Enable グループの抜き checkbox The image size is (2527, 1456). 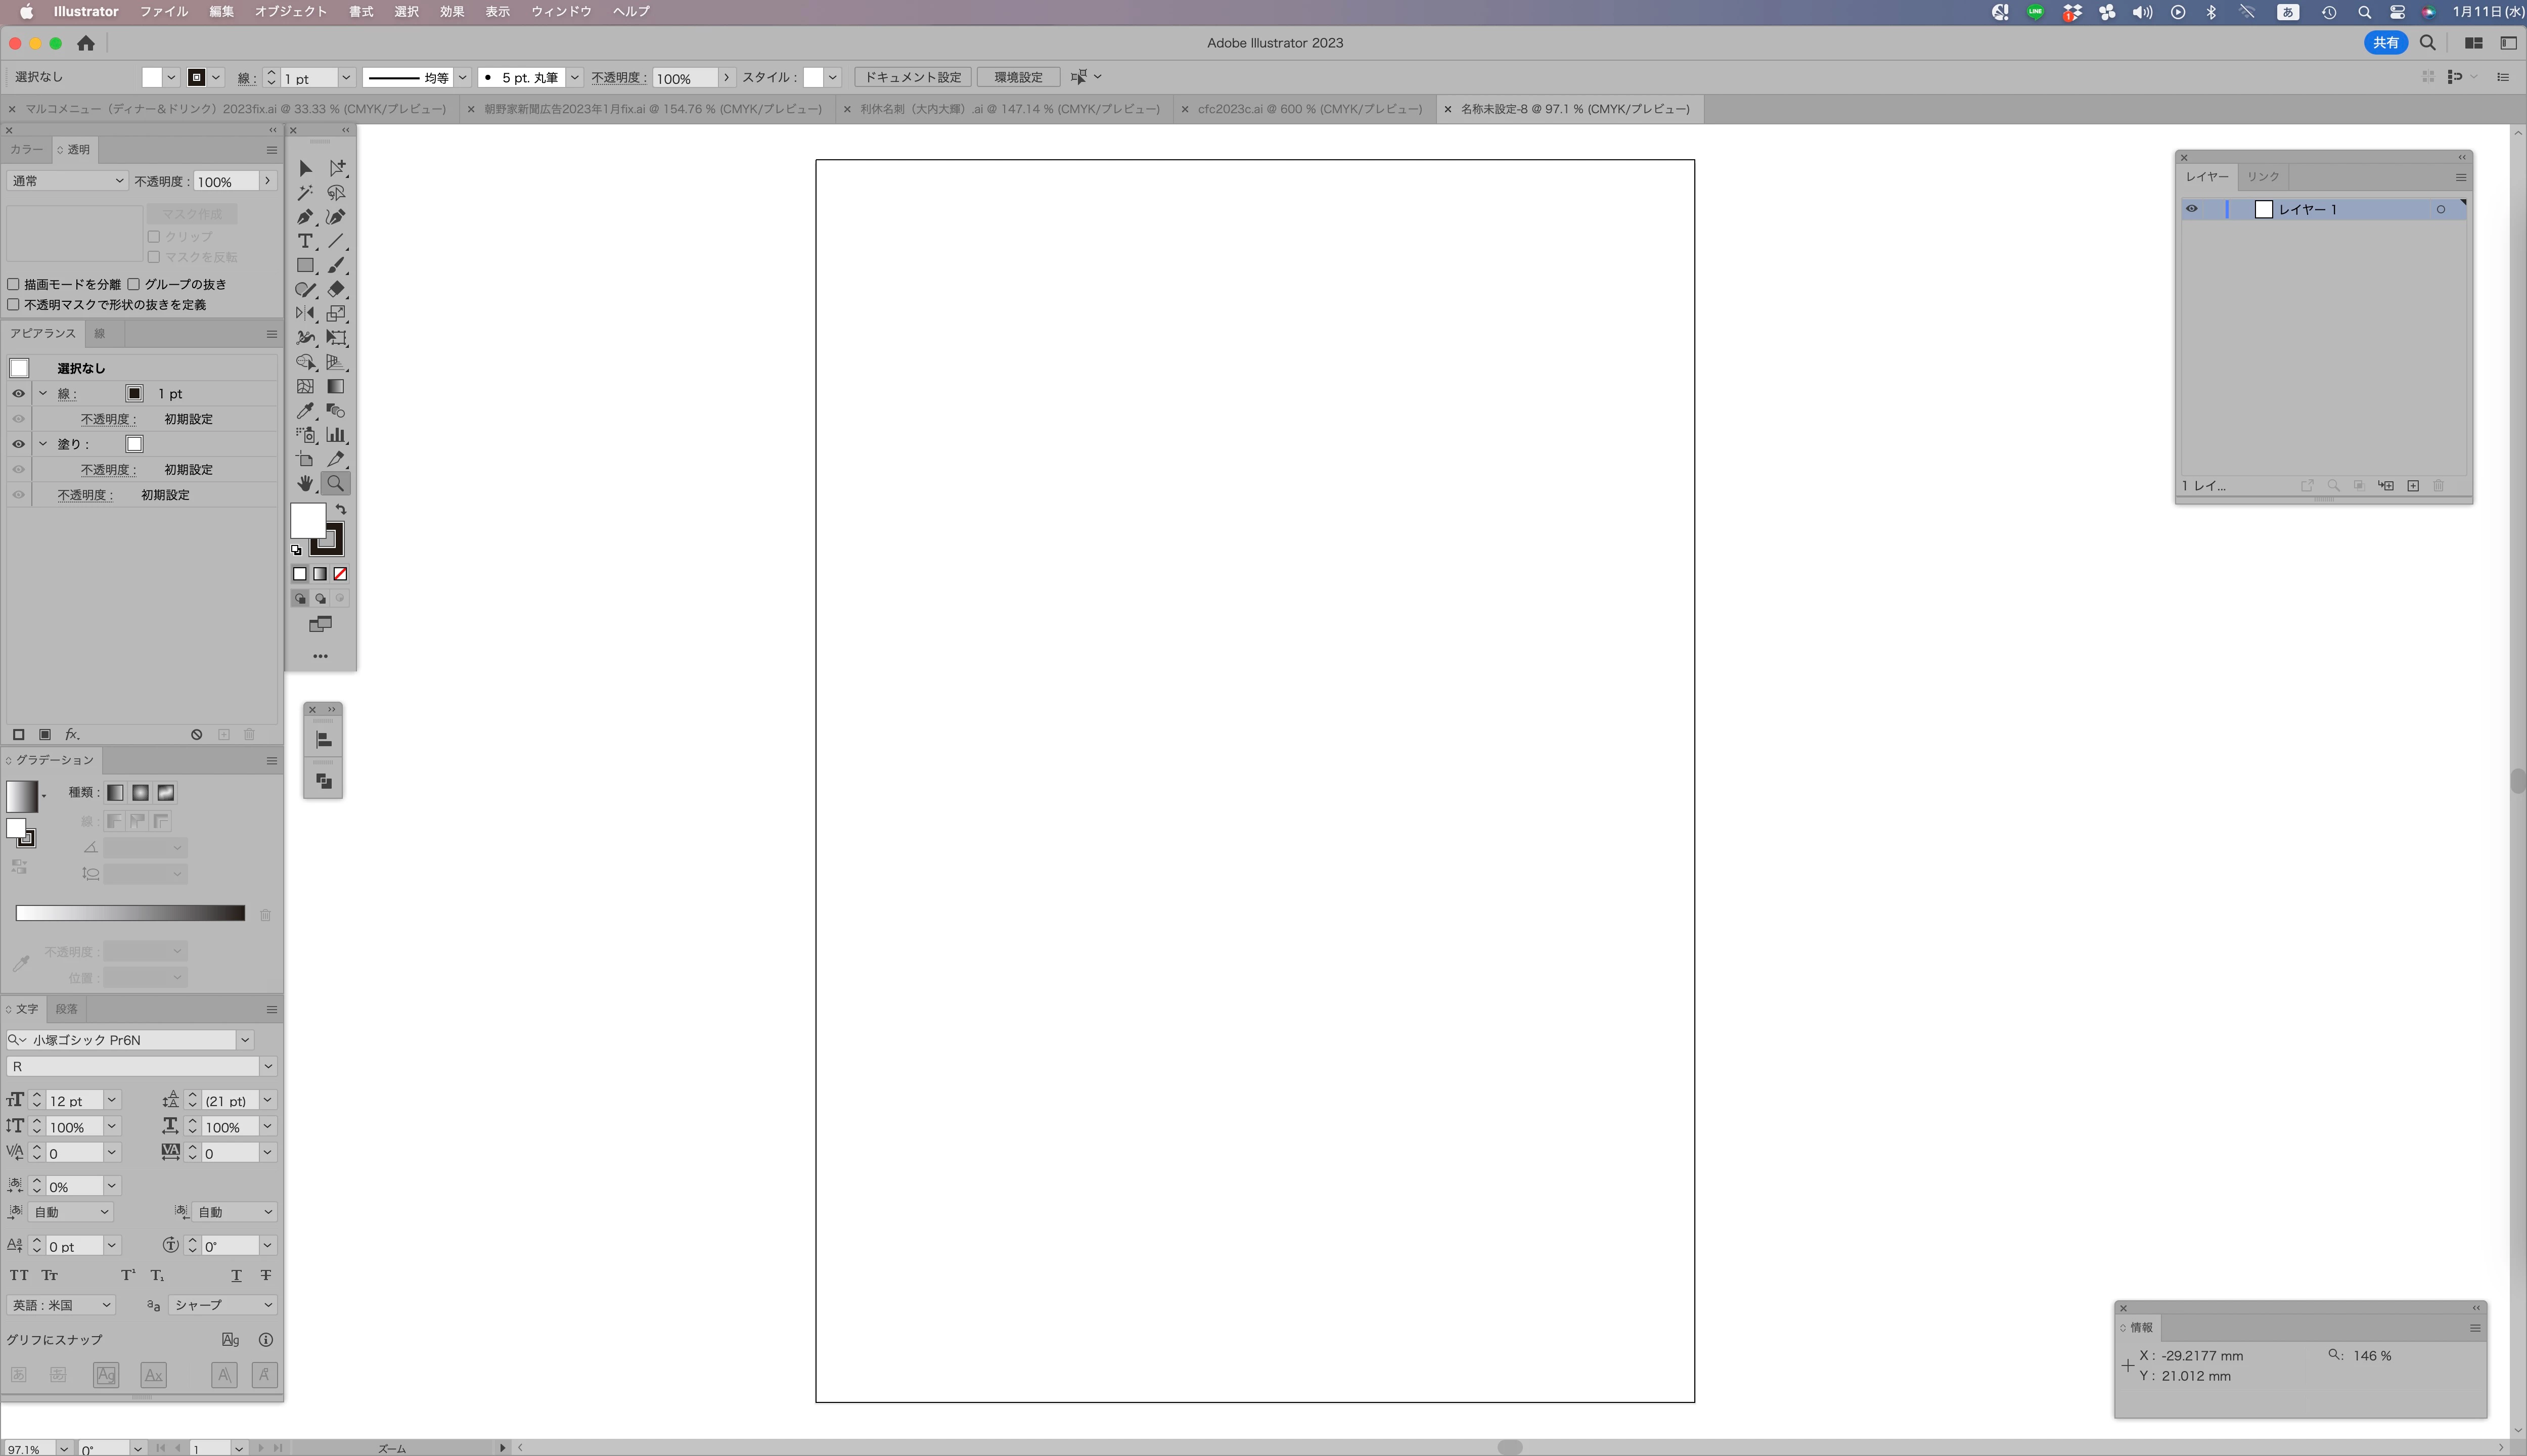tap(134, 284)
